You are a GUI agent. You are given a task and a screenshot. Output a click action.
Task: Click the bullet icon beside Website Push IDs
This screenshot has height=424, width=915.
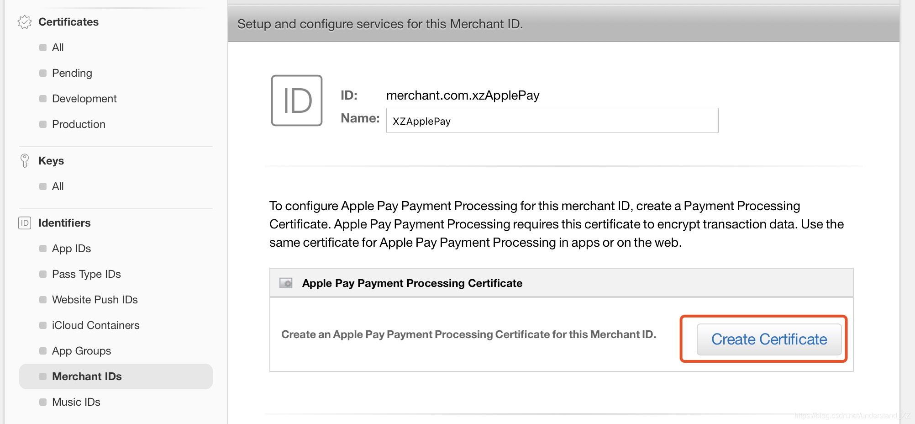(x=43, y=300)
